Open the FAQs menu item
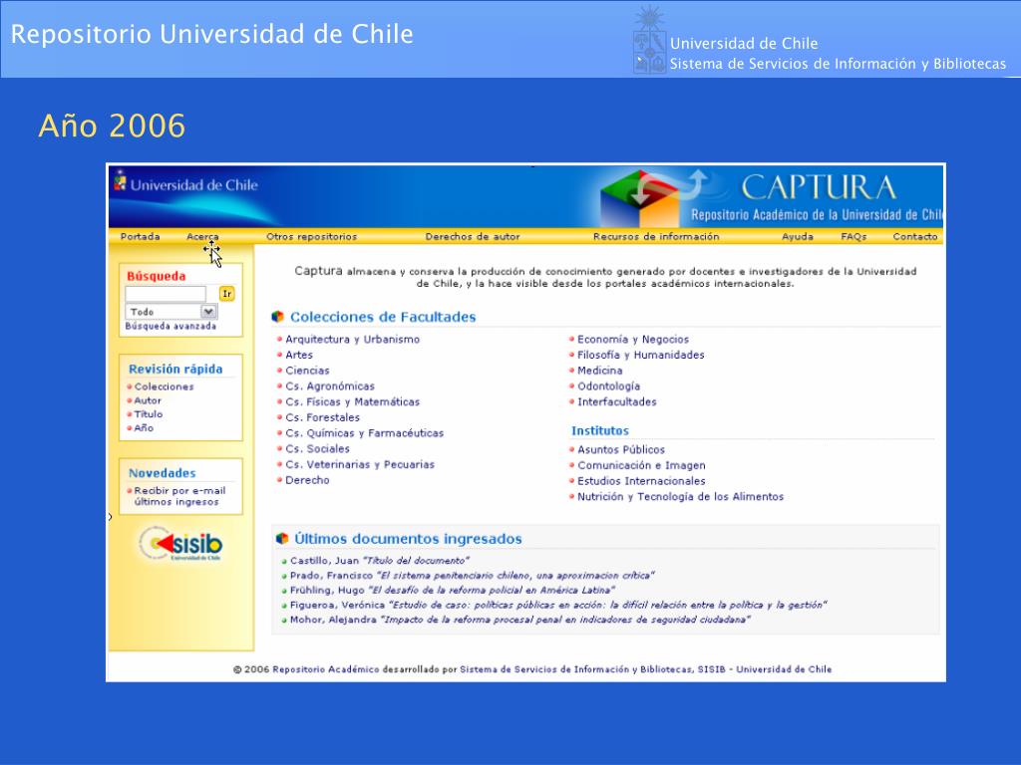Viewport: 1021px width, 765px height. (x=853, y=237)
